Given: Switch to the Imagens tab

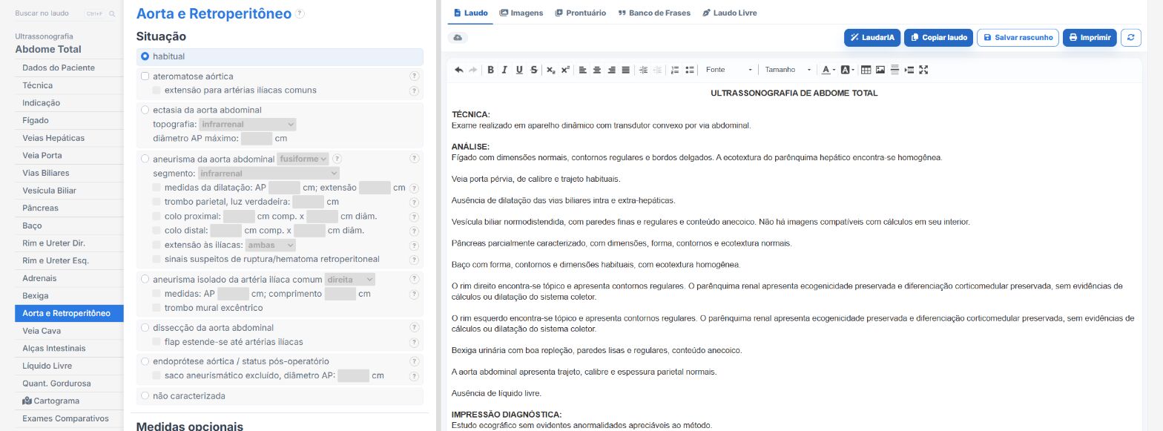Looking at the screenshot, I should click(x=521, y=13).
